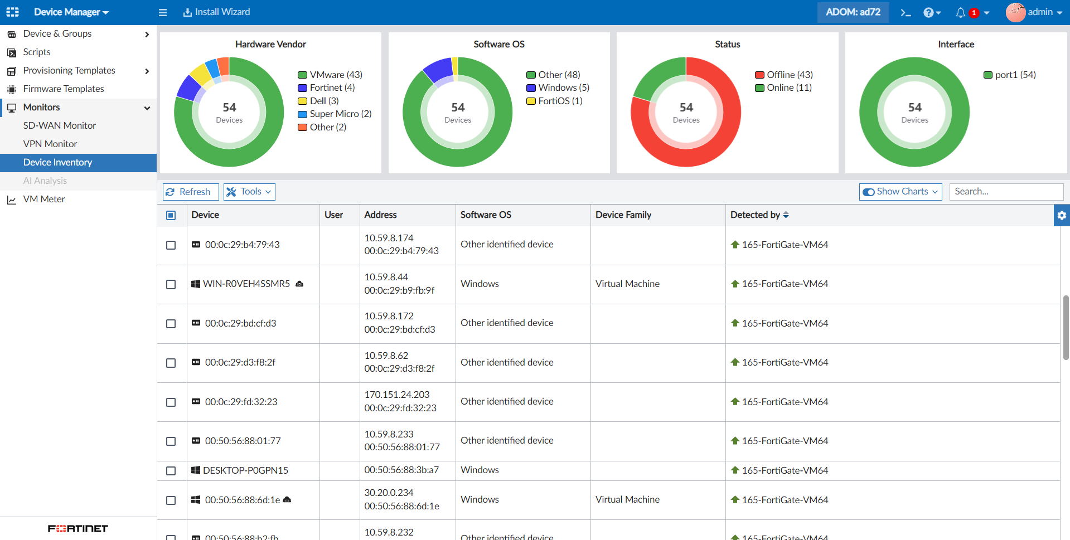Viewport: 1070px width, 540px height.
Task: Expand the Device & Groups chevron
Action: coord(147,34)
